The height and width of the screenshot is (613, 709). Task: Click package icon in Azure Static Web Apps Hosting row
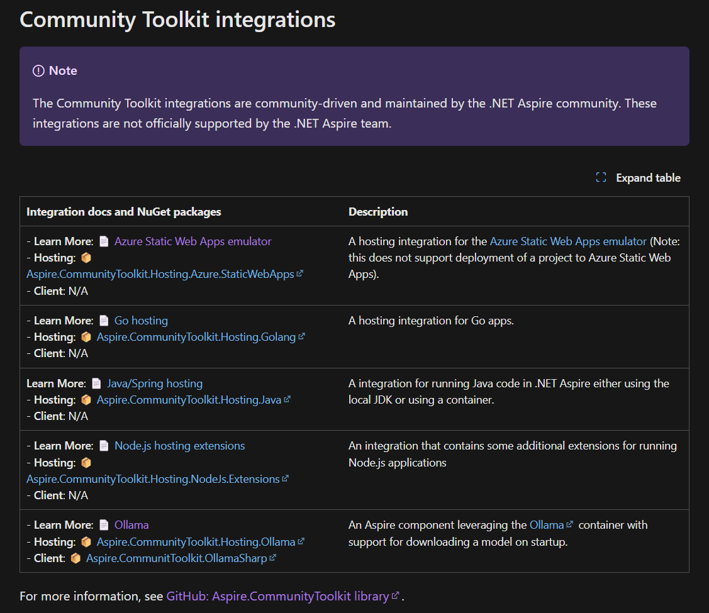pos(86,258)
